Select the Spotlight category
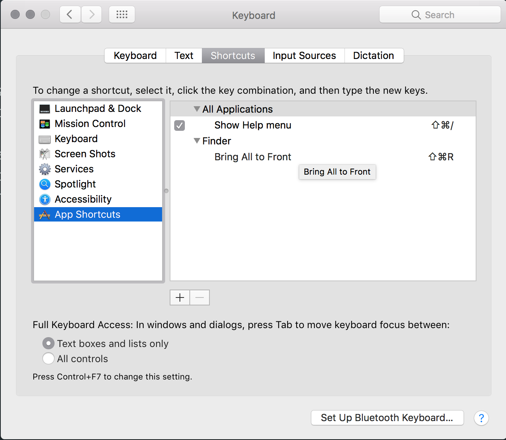 [98, 184]
